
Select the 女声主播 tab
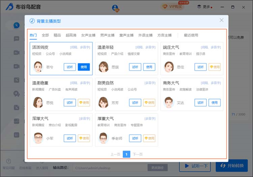(x=89, y=35)
